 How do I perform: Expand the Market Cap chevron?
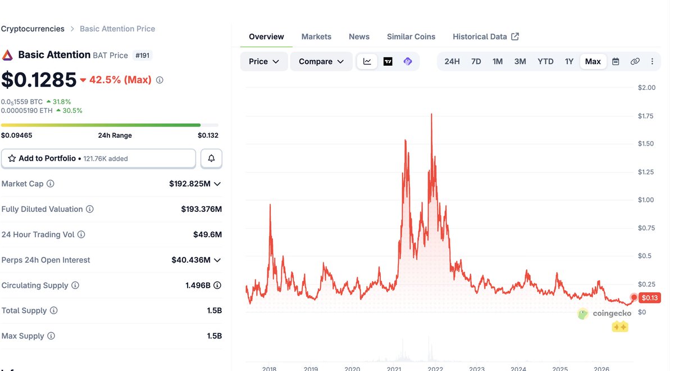(x=217, y=184)
